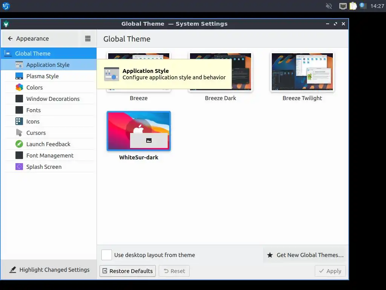This screenshot has height=290, width=386.
Task: Close the System Settings window
Action: point(343,24)
